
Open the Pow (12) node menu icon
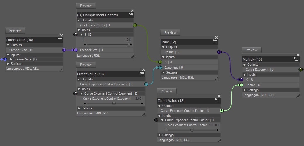point(215,42)
